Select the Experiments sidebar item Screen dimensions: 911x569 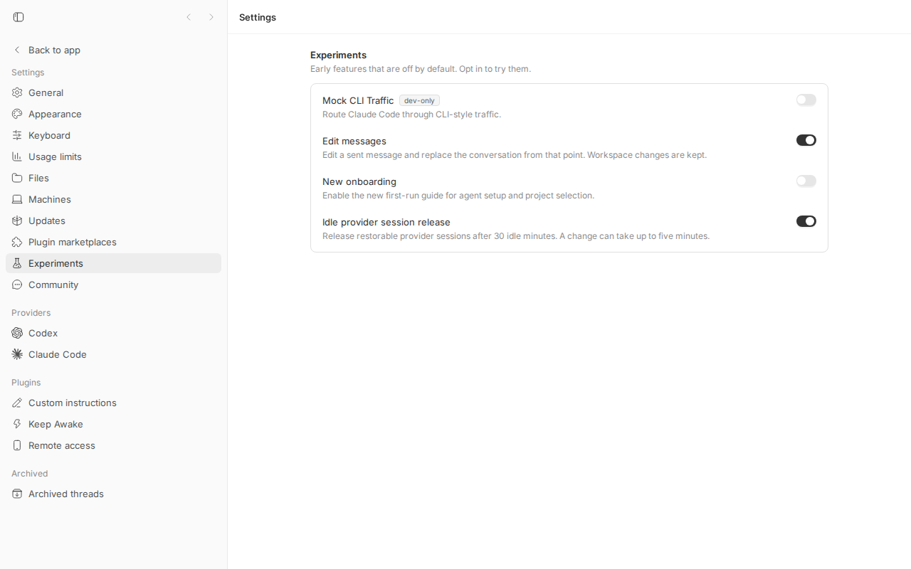[113, 263]
